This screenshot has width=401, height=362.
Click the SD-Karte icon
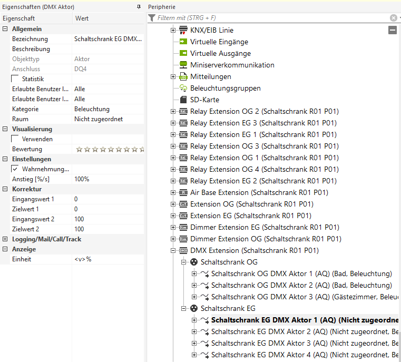pos(183,100)
